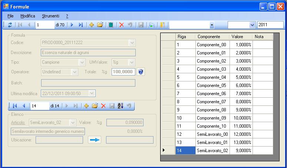The image size is (287, 168).
Task: Select the SemiLavorato_00 cell
Action: click(212, 134)
